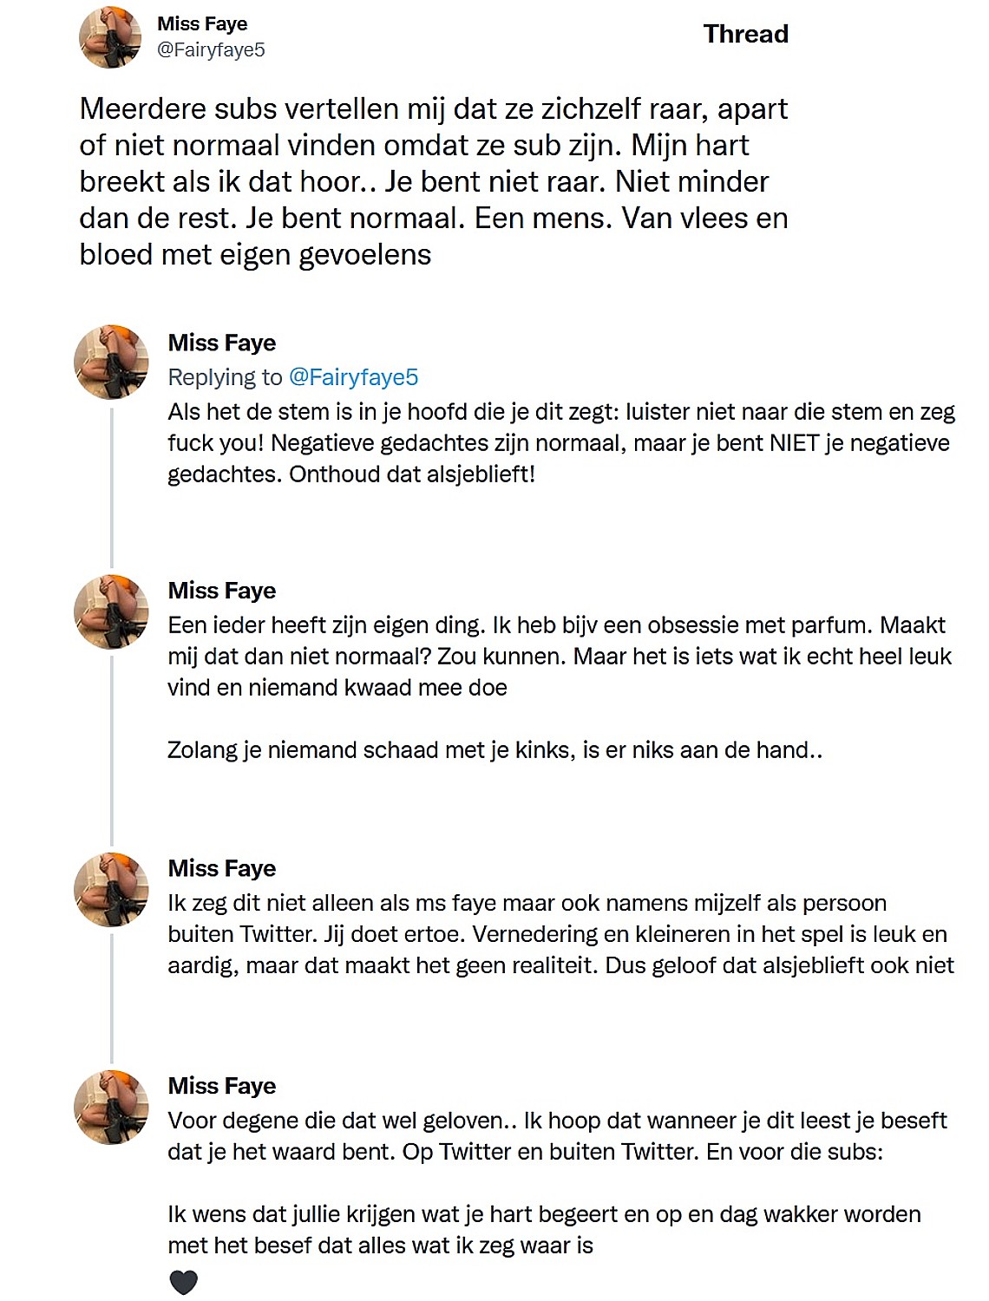Select the opening tweet about subs feeling raar
989x1301 pixels.
(434, 180)
